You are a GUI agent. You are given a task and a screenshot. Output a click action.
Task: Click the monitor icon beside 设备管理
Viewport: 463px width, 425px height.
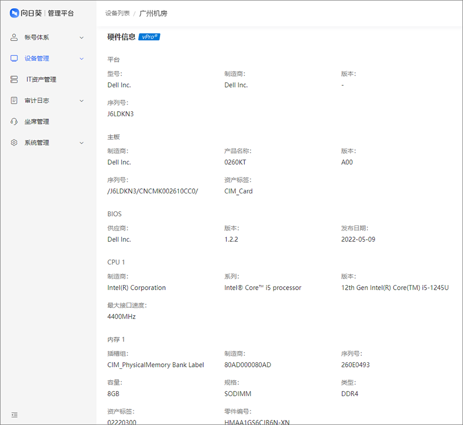(x=14, y=59)
